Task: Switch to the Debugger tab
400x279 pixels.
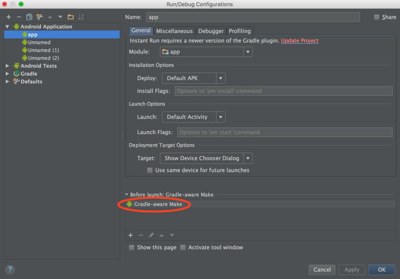Action: click(x=211, y=31)
